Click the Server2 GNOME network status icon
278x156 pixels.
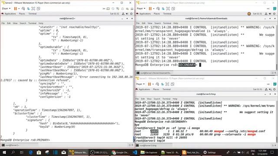123,13
